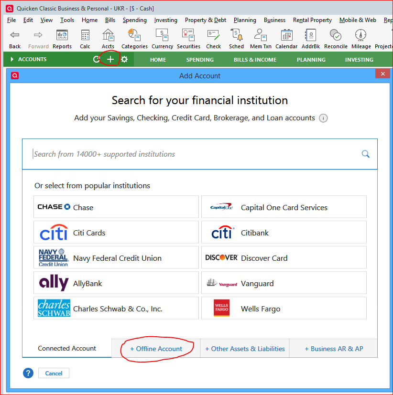393x395 pixels.
Task: Open Reports from the toolbar
Action: coord(62,39)
